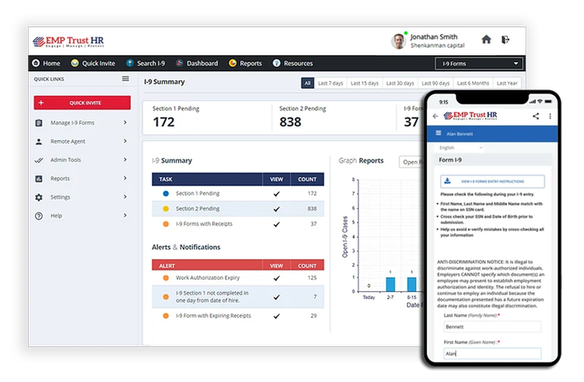Expand Manage I-9 Forms chevron
The width and height of the screenshot is (584, 382).
pos(125,122)
